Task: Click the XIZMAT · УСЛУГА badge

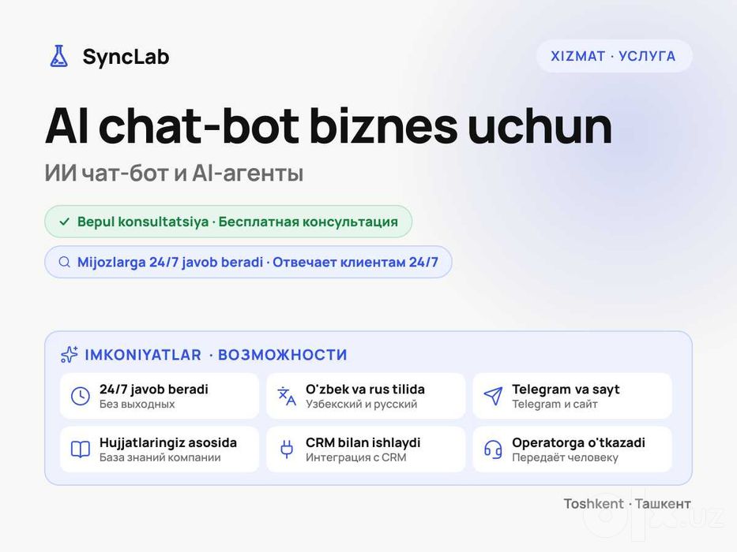Action: [x=614, y=56]
